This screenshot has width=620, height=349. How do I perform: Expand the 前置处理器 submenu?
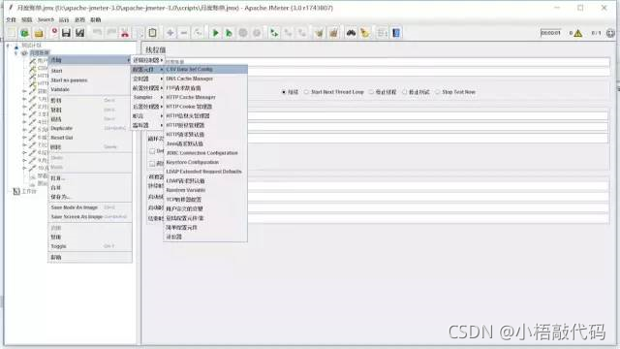pos(147,88)
